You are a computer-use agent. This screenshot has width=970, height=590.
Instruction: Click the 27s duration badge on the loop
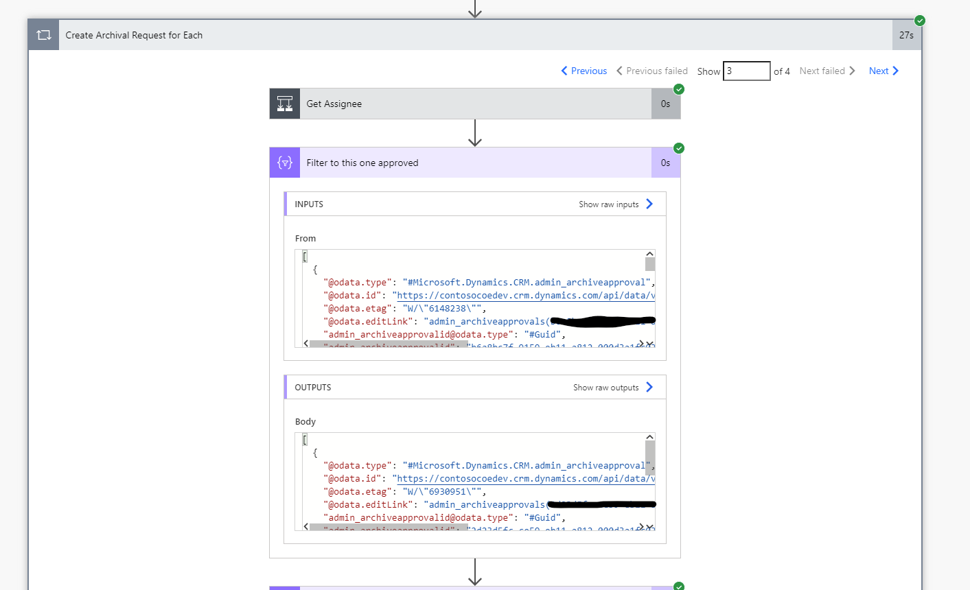click(x=906, y=34)
